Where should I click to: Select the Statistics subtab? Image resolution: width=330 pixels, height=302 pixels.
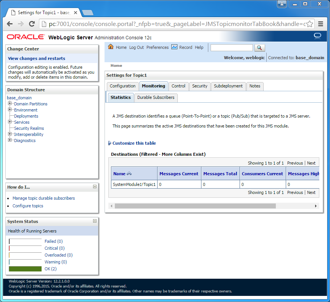121,97
